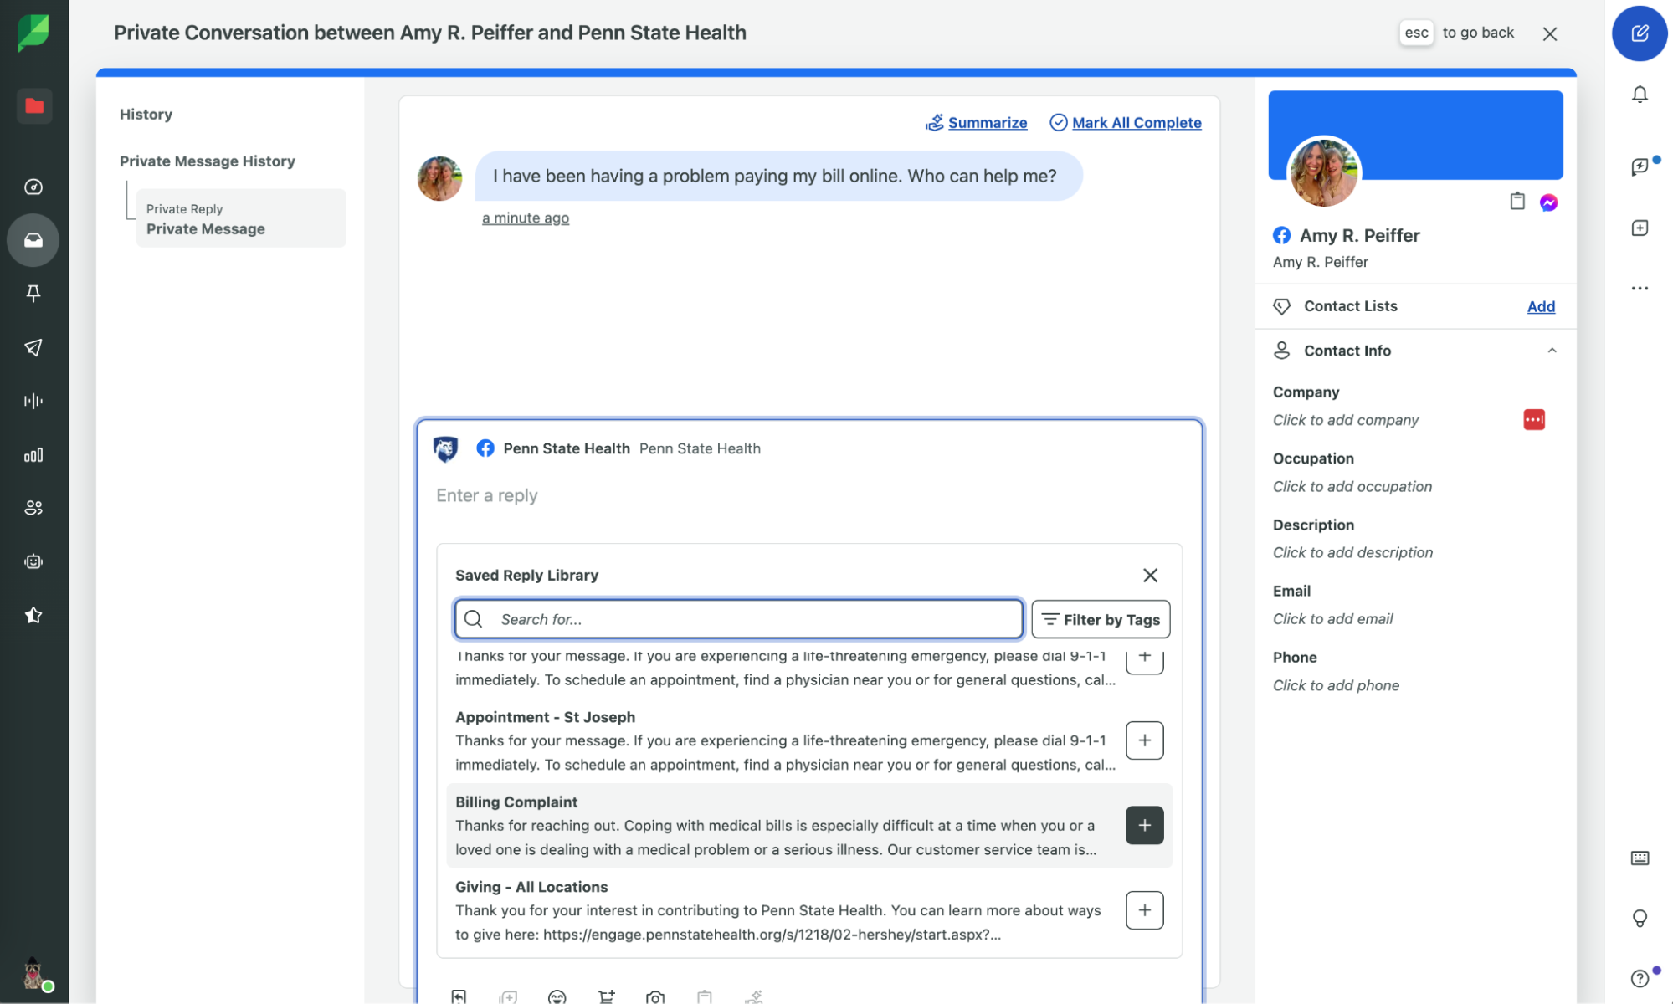The height and width of the screenshot is (1004, 1673).
Task: Click the red chat dots icon beside Company
Action: tap(1533, 419)
